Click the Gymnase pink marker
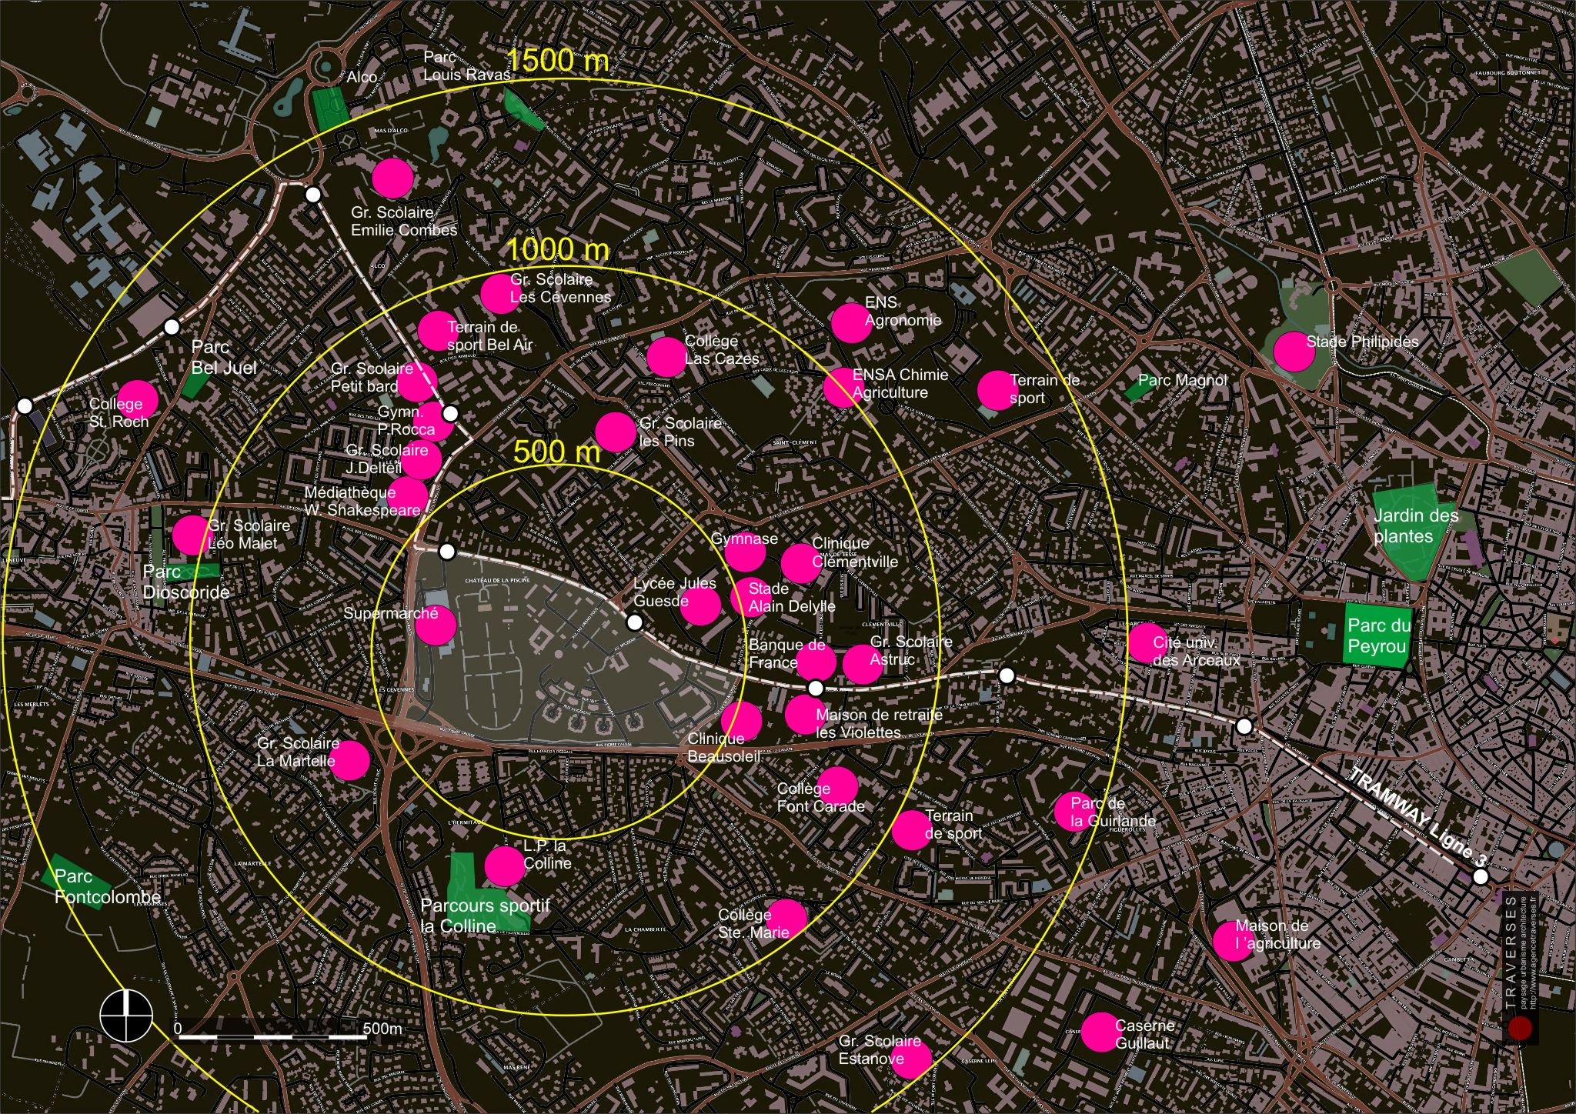 pyautogui.click(x=745, y=551)
